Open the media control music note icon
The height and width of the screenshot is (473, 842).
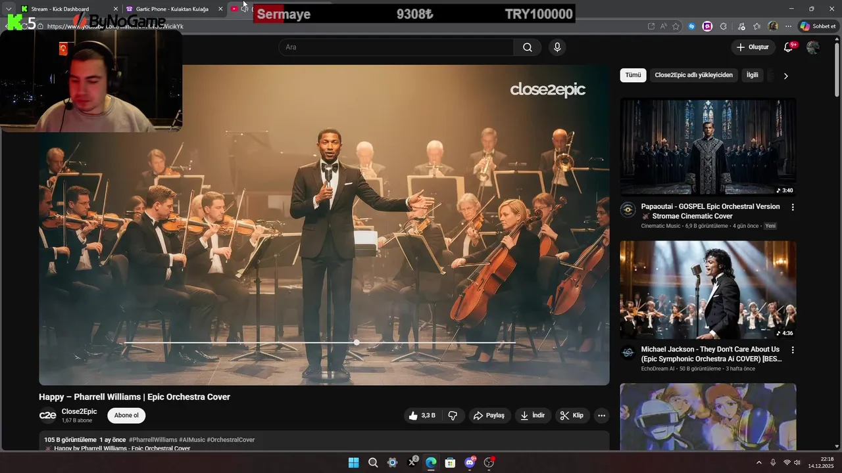click(741, 26)
